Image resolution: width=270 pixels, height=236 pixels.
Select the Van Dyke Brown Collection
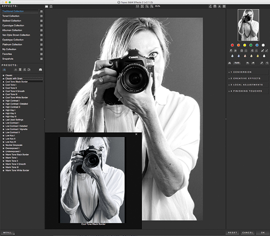pyautogui.click(x=16, y=35)
